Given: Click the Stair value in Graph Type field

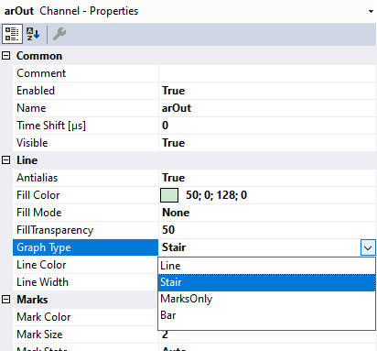Looking at the screenshot, I should [x=174, y=247].
